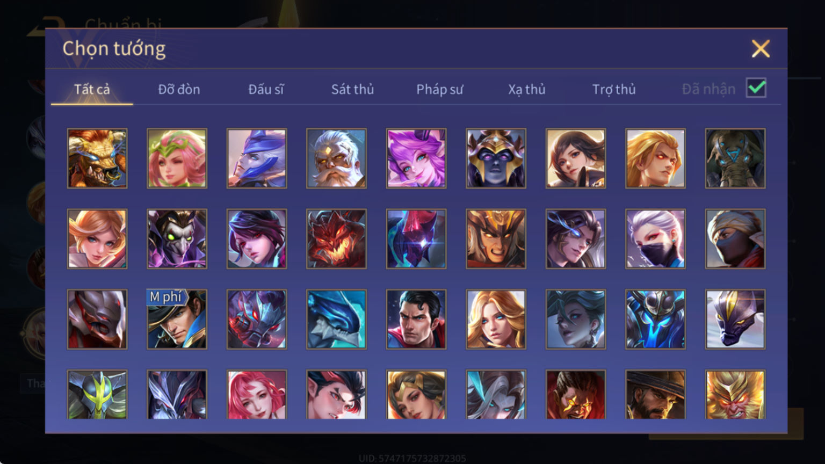Pick the green-eyed purple jester hero
The height and width of the screenshot is (464, 825).
(177, 239)
